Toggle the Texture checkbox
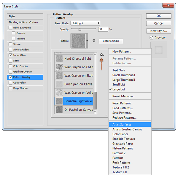The height and width of the screenshot is (178, 178). [14, 39]
